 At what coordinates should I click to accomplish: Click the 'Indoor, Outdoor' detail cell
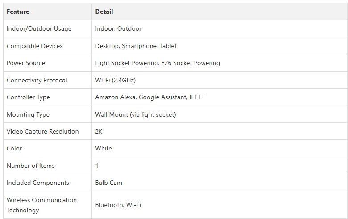[x=118, y=28]
